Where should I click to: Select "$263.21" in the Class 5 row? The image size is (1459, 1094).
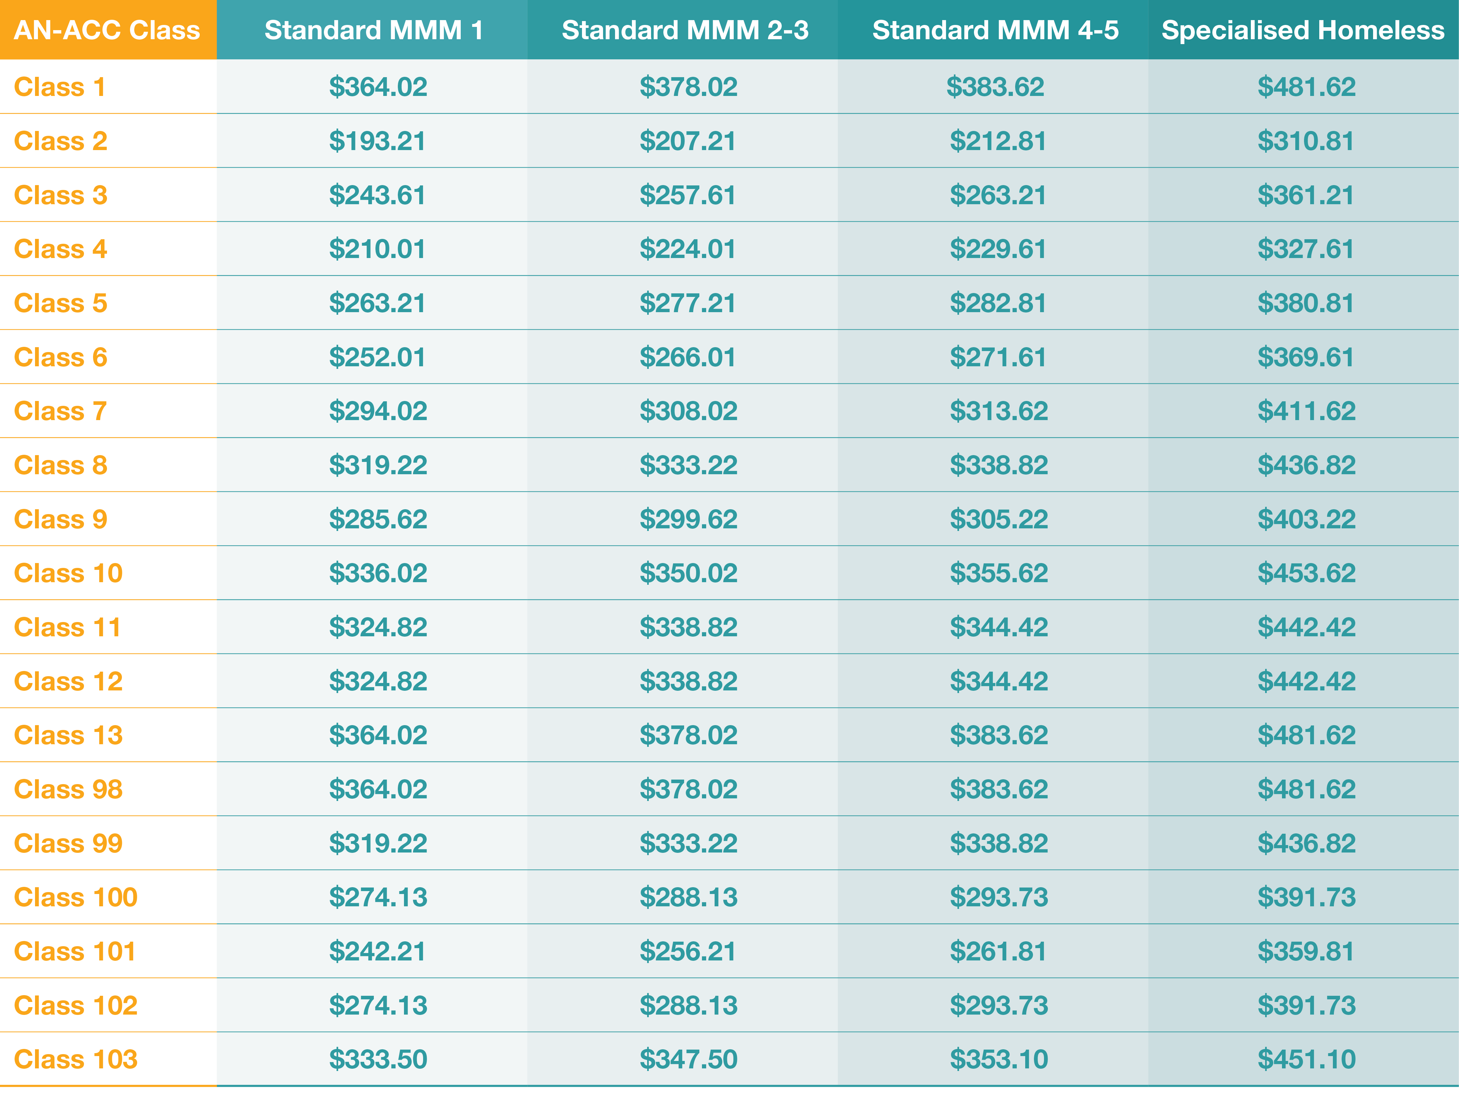377,303
